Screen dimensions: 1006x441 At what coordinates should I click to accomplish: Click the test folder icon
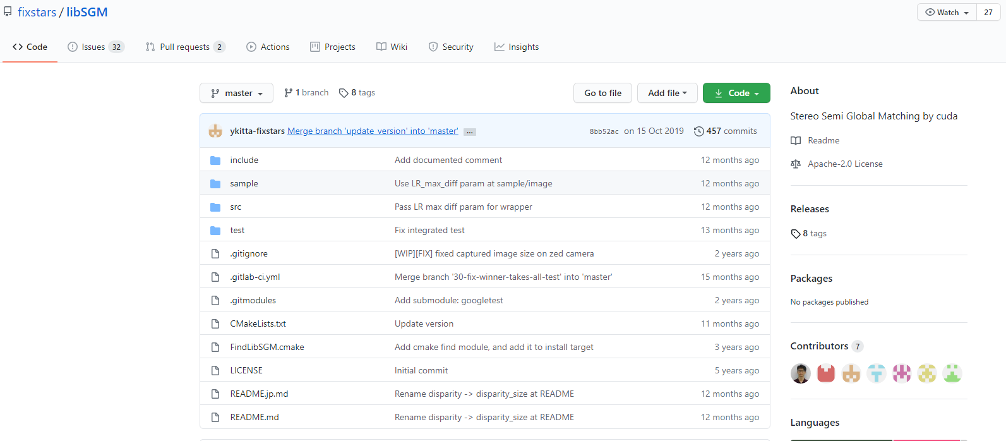coord(215,231)
